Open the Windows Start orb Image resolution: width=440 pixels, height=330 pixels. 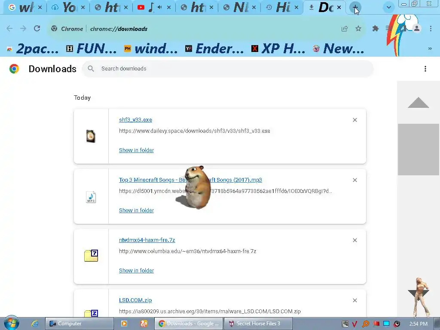pos(11,323)
